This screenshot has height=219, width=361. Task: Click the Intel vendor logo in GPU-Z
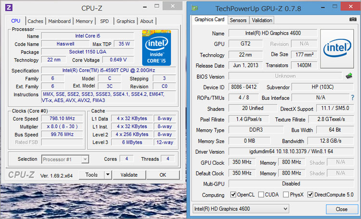(337, 49)
